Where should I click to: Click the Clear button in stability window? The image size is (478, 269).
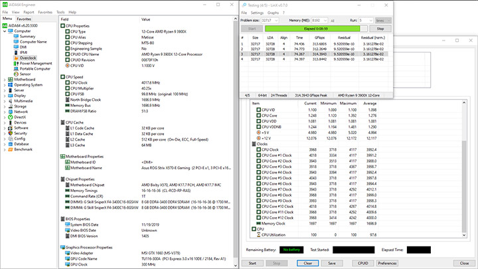(308, 263)
